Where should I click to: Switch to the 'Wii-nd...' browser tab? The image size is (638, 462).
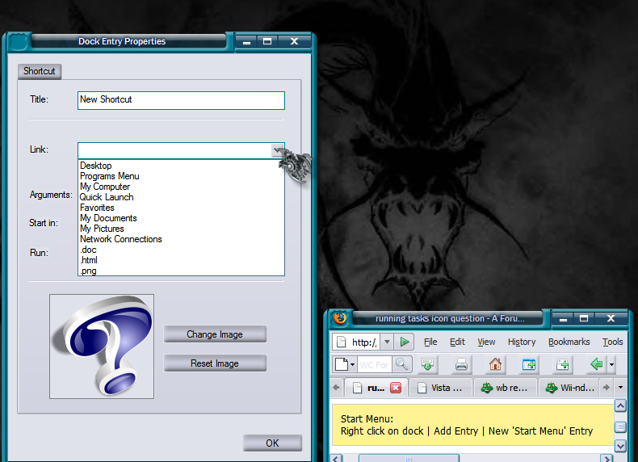569,388
